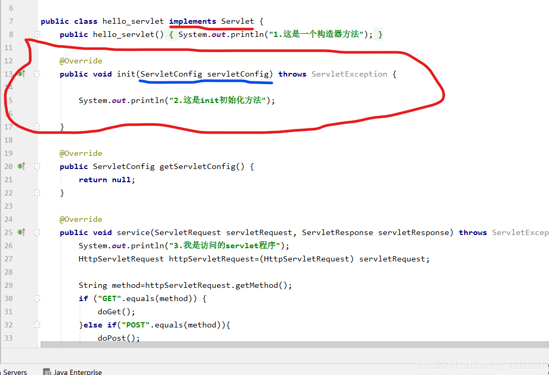Click ServletResponse type on line 25
Viewport: 549px width, 375px height.
pyautogui.click(x=337, y=232)
